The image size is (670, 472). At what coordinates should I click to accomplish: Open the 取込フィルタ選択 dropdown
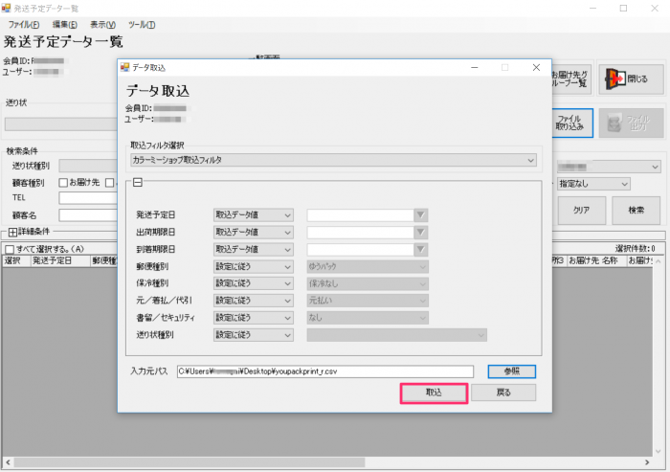click(x=333, y=160)
